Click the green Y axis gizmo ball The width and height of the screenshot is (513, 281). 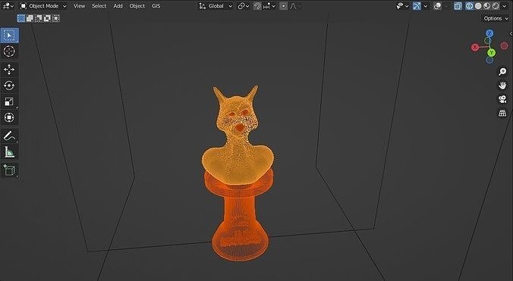coord(491,52)
